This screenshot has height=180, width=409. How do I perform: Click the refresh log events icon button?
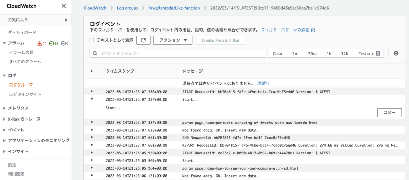[143, 40]
